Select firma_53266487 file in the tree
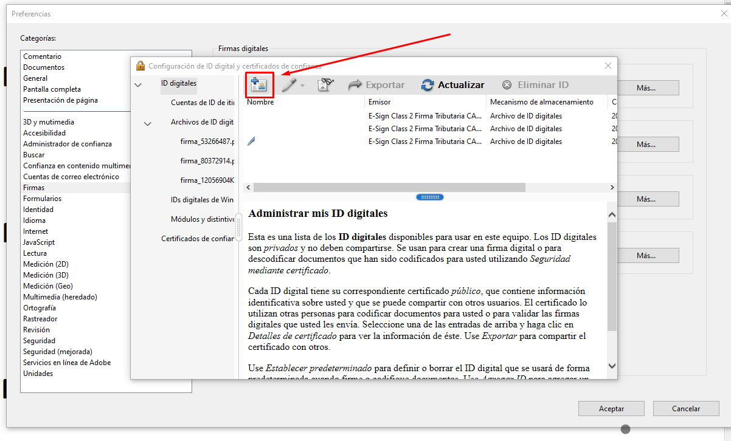This screenshot has height=441, width=731. pyautogui.click(x=207, y=142)
